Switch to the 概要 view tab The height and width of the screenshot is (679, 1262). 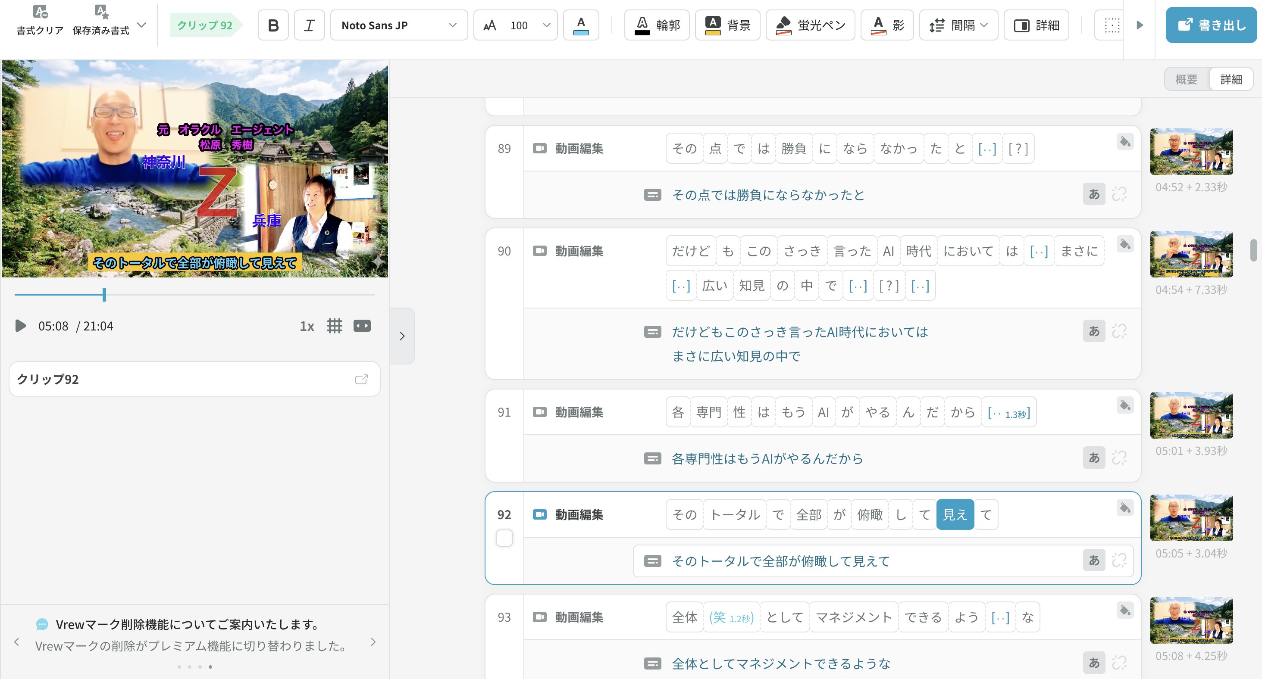1186,79
